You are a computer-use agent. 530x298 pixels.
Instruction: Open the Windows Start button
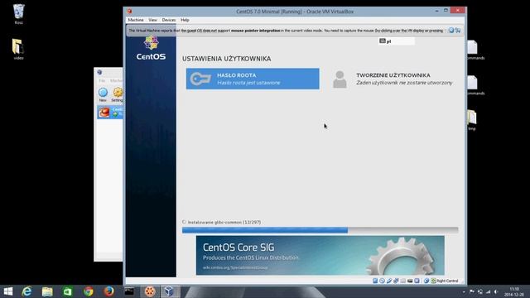pos(7,291)
